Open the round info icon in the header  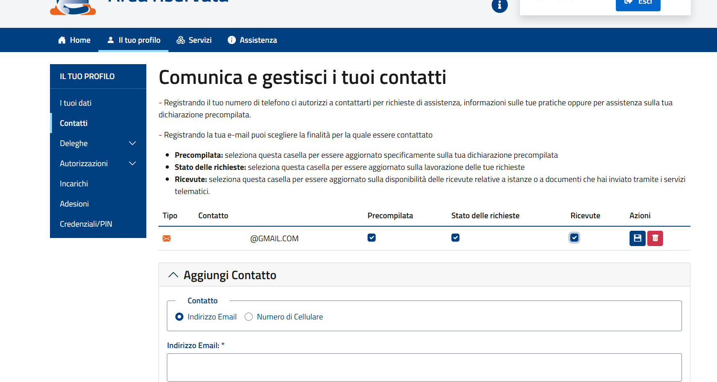499,5
